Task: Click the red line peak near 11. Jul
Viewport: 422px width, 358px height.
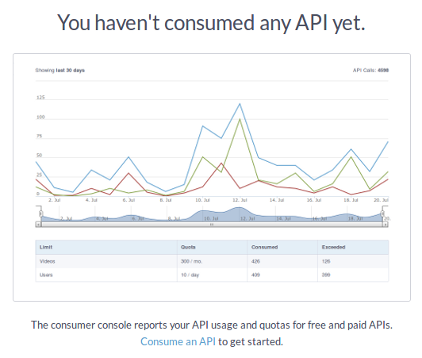Action: pyautogui.click(x=221, y=163)
